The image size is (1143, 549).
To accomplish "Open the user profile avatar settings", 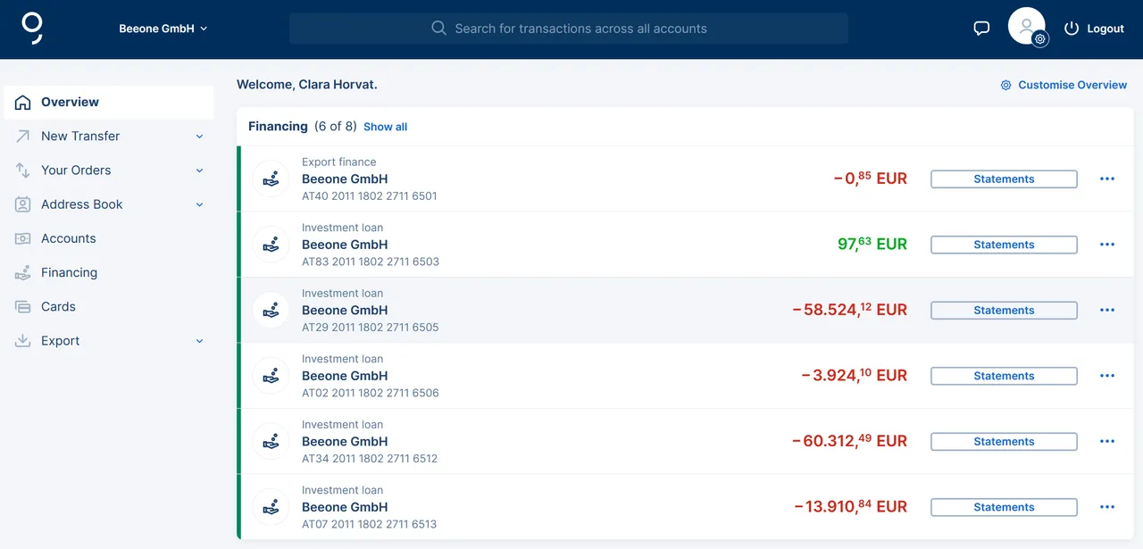I will (x=1027, y=26).
